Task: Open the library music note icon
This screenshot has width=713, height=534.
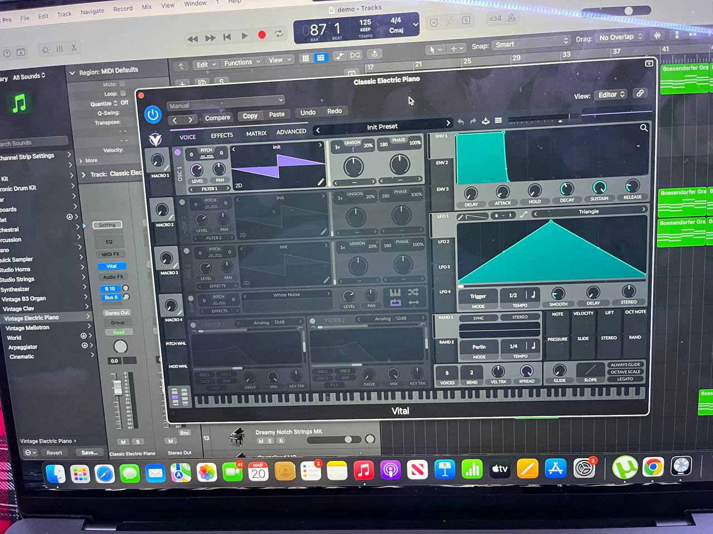Action: point(19,103)
